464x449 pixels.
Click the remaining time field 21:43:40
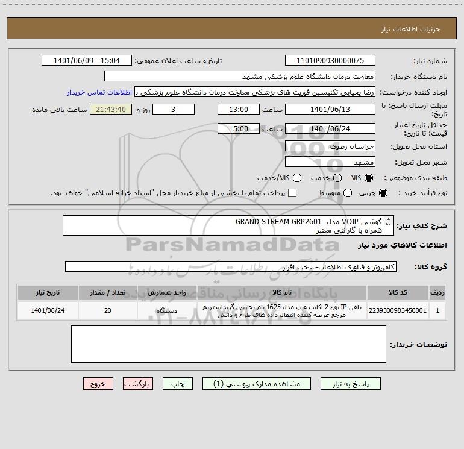tap(111, 109)
